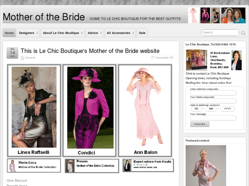Click the Mar 14 2010 date badge
The width and height of the screenshot is (249, 186).
12,53
